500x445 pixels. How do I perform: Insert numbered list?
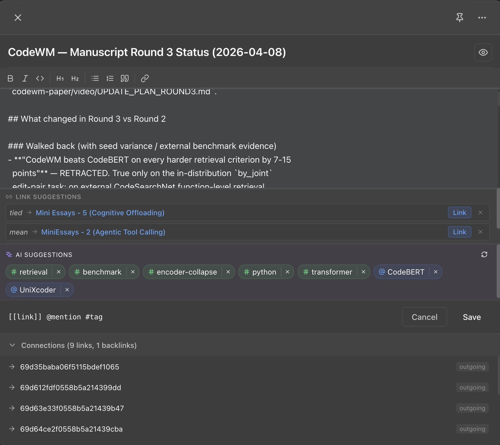(x=110, y=78)
